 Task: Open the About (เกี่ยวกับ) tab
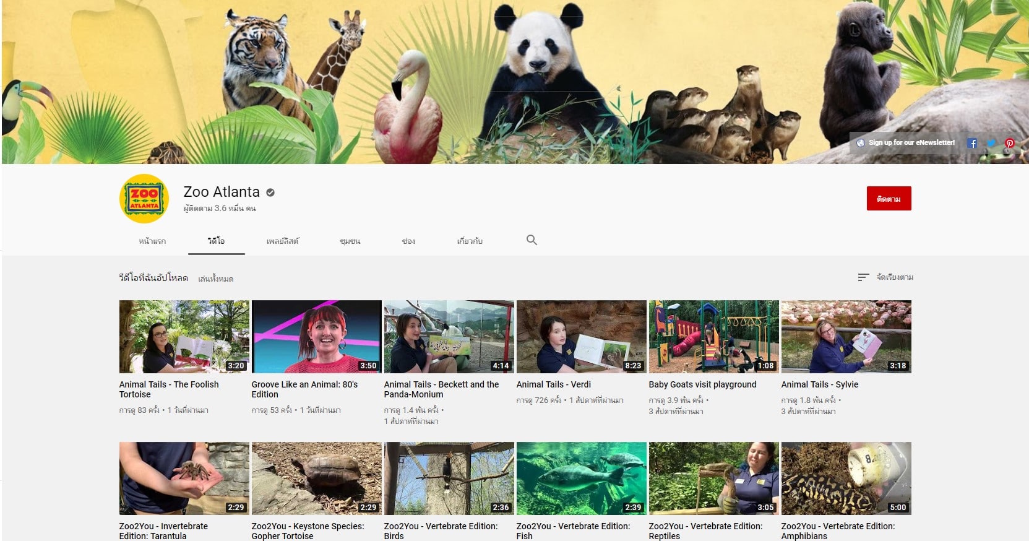[470, 241]
